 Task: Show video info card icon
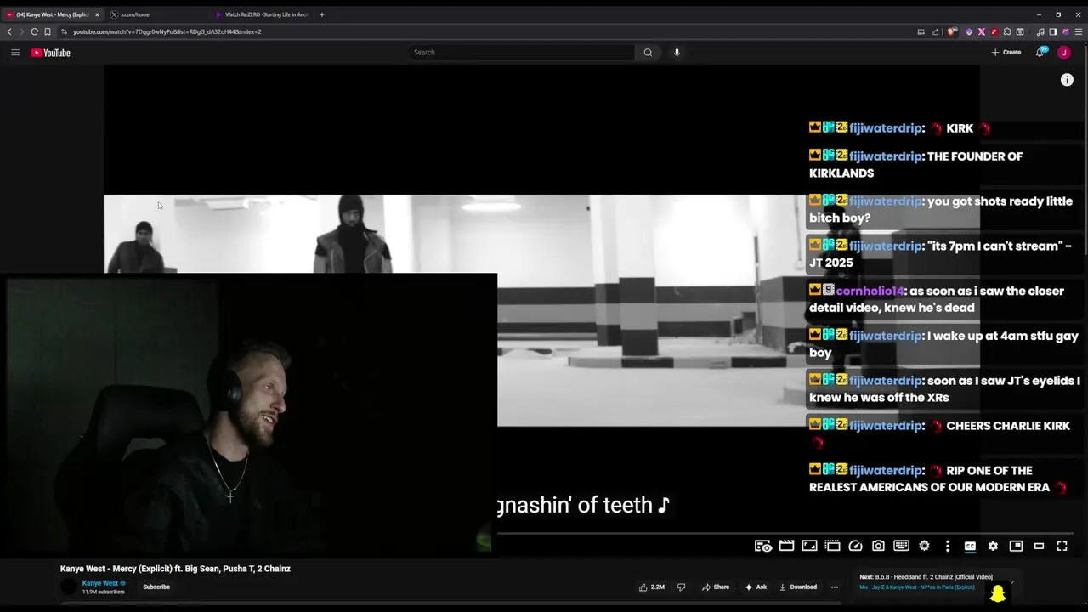(1067, 80)
